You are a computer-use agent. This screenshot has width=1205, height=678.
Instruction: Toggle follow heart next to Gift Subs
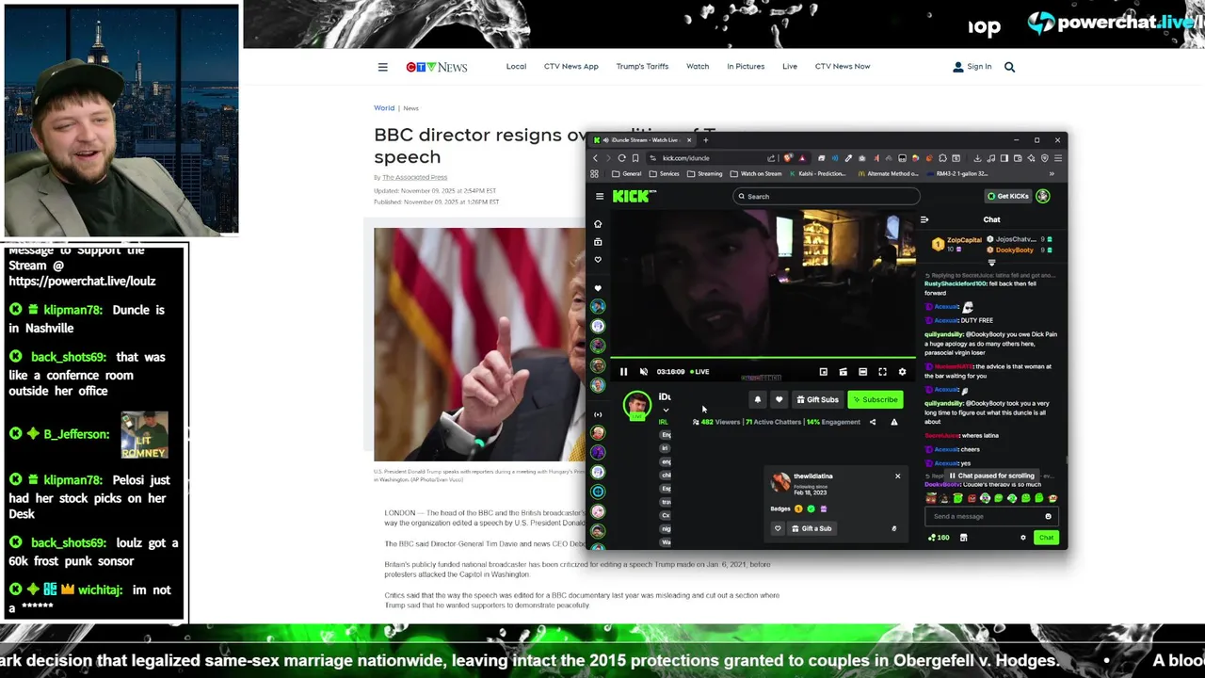coord(779,399)
